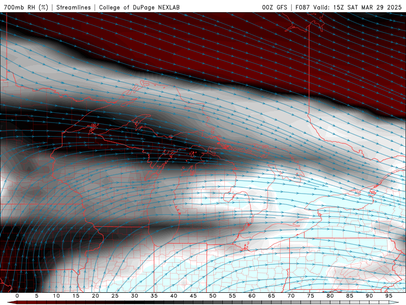
Task: Click the "00Z GFS" model run label
Action: [x=275, y=7]
